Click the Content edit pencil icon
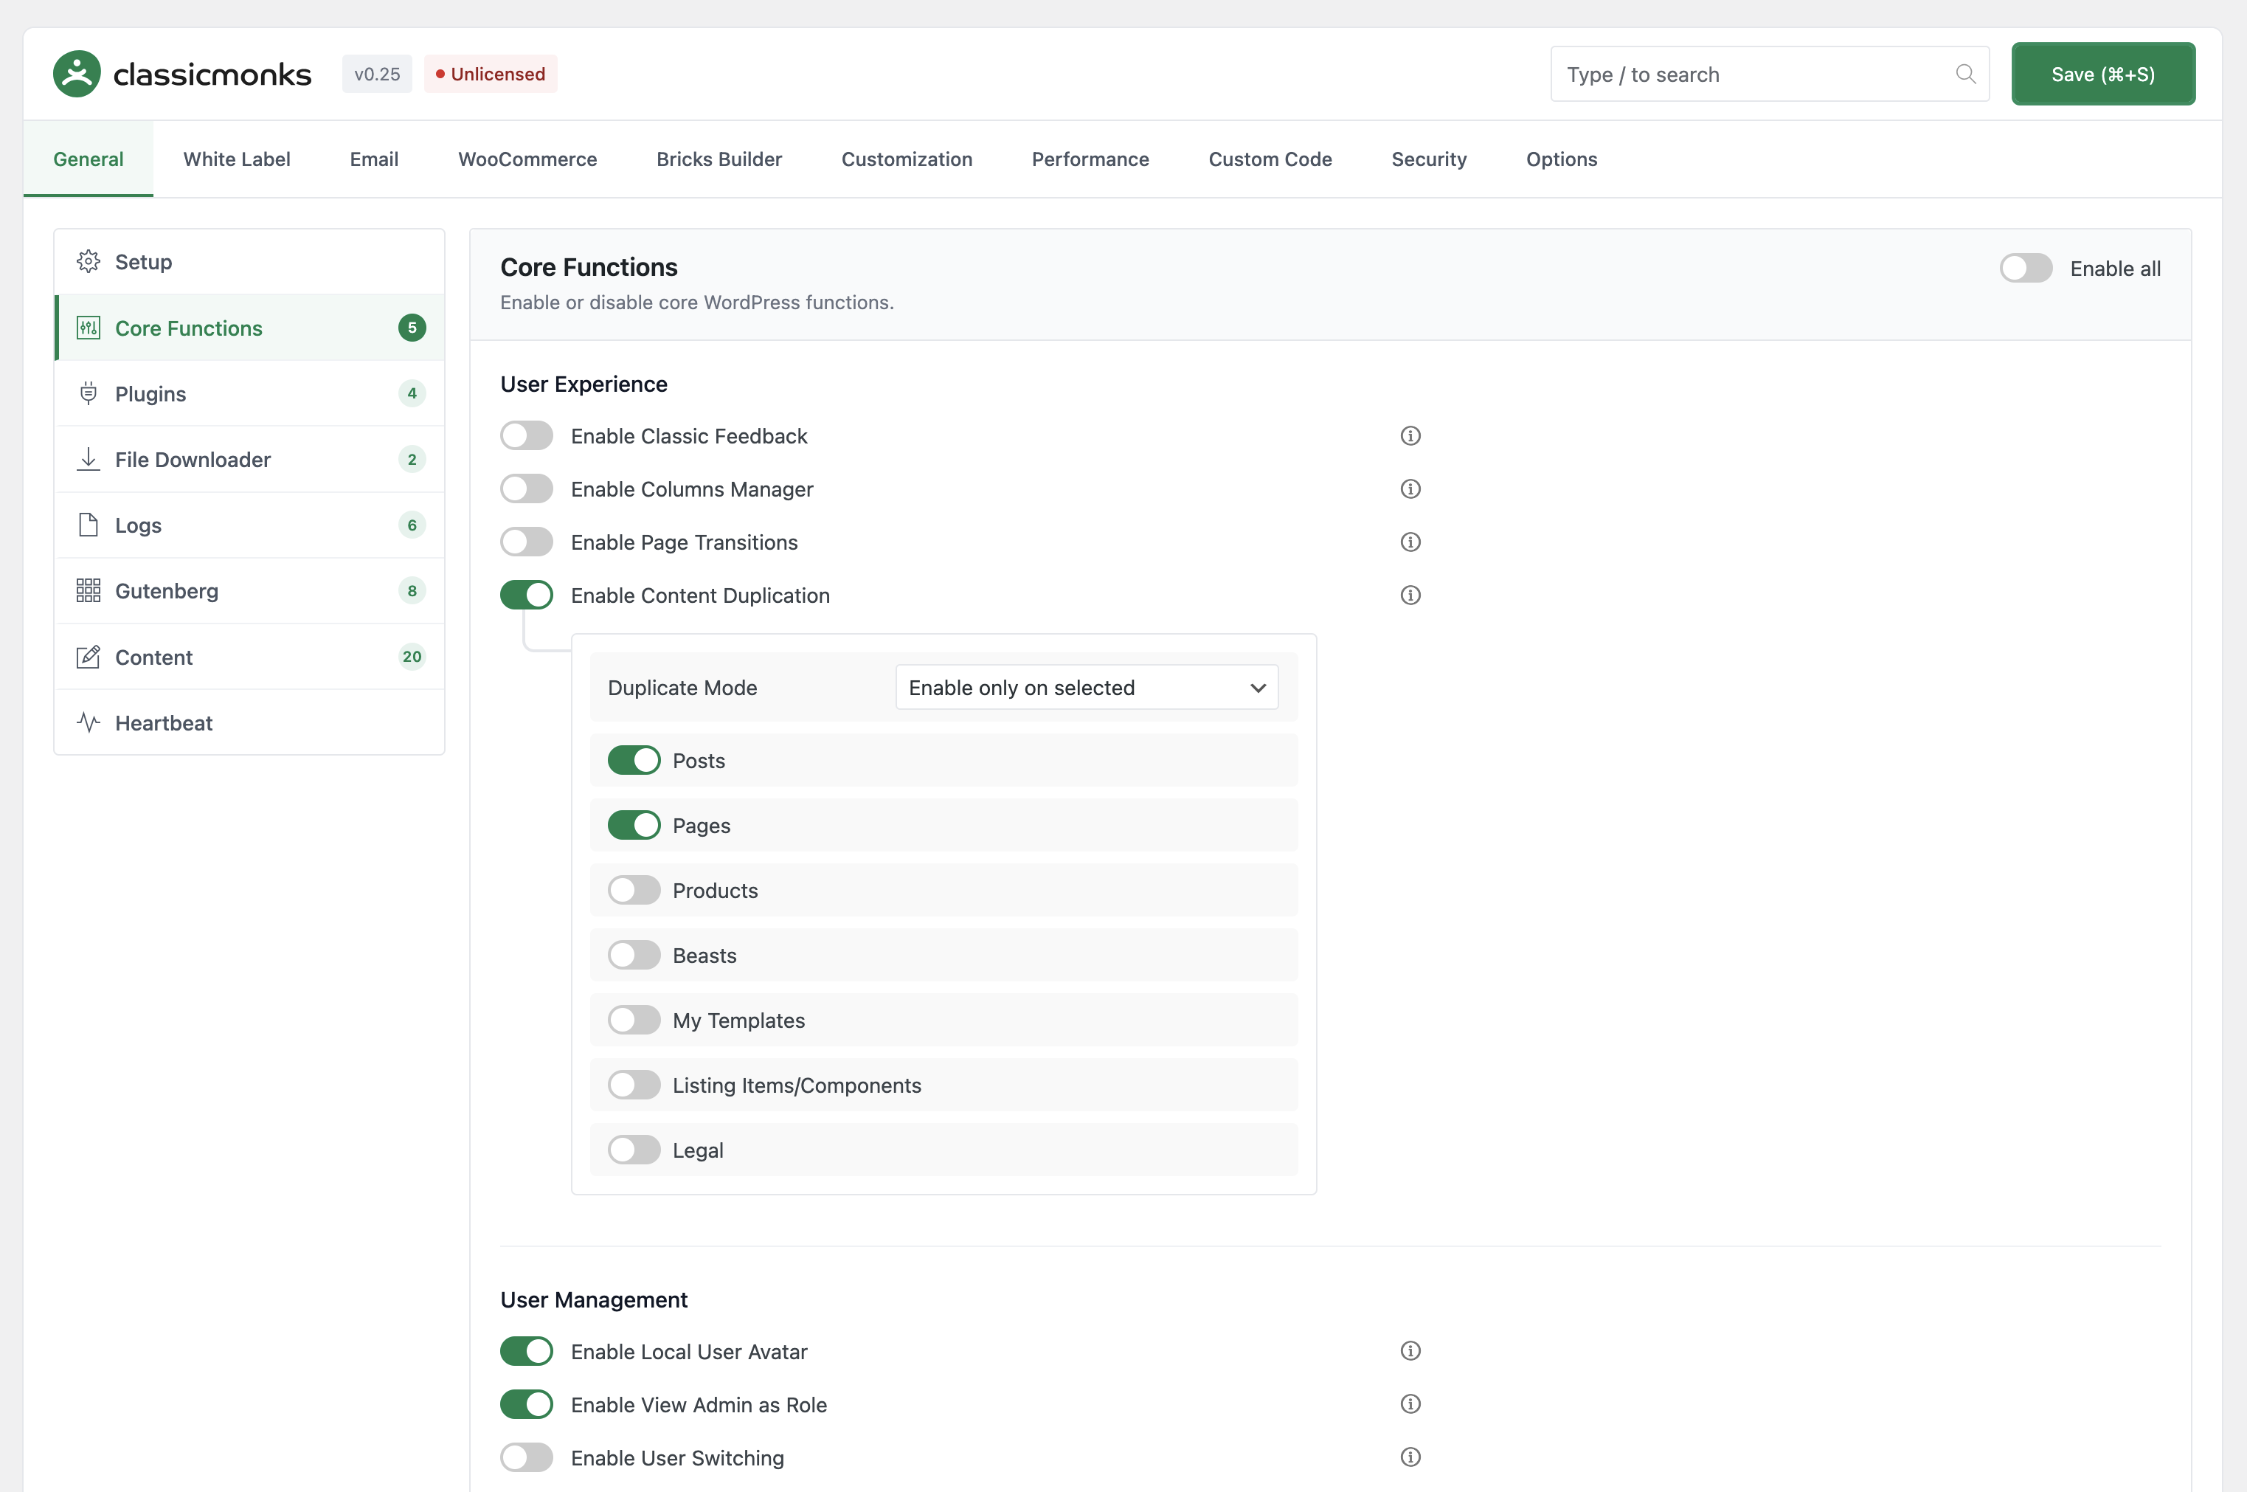The width and height of the screenshot is (2247, 1492). 89,657
